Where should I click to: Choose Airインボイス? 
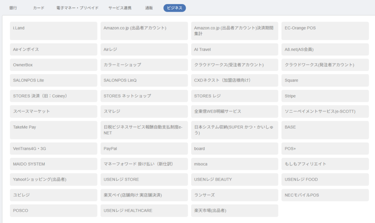(x=53, y=49)
